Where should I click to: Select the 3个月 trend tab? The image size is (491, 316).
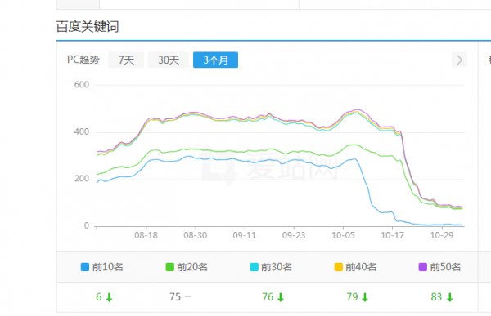pyautogui.click(x=215, y=60)
